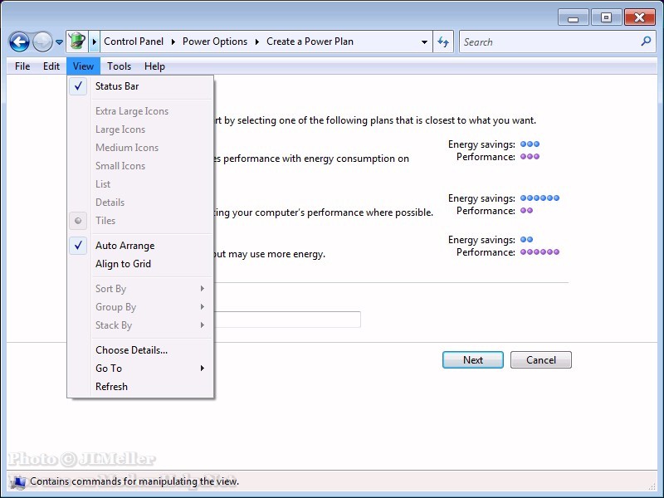The height and width of the screenshot is (498, 664).
Task: Choose Align to Grid
Action: click(140, 264)
